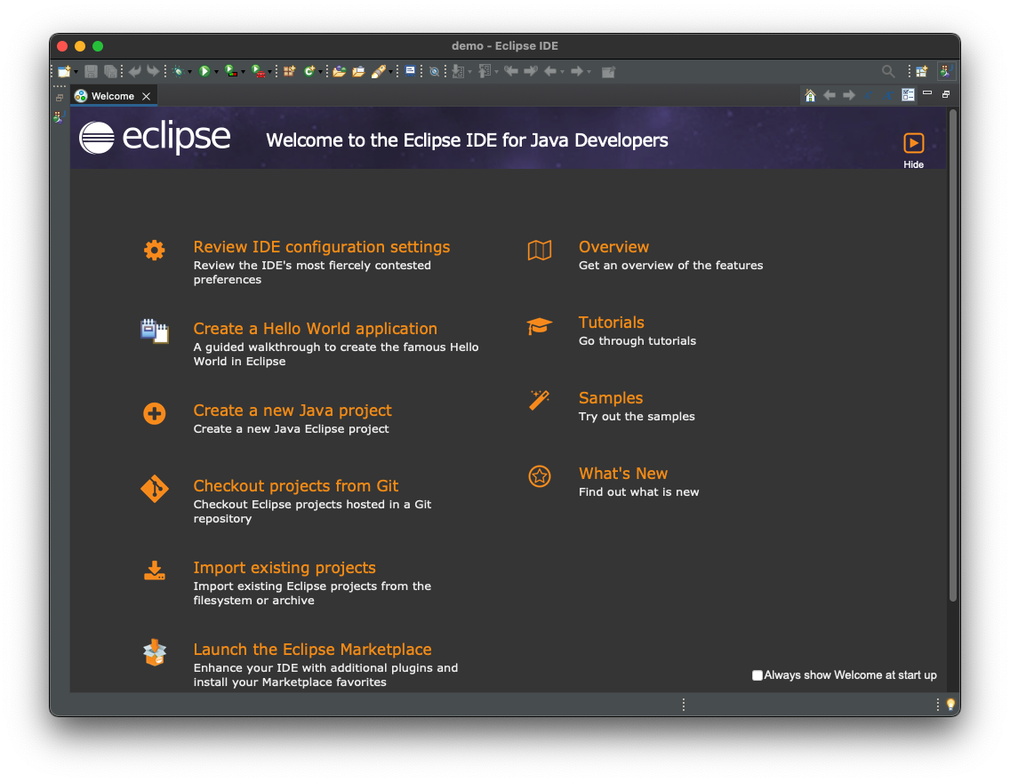The width and height of the screenshot is (1010, 782).
Task: Toggle Always show Welcome at start up
Action: (x=757, y=675)
